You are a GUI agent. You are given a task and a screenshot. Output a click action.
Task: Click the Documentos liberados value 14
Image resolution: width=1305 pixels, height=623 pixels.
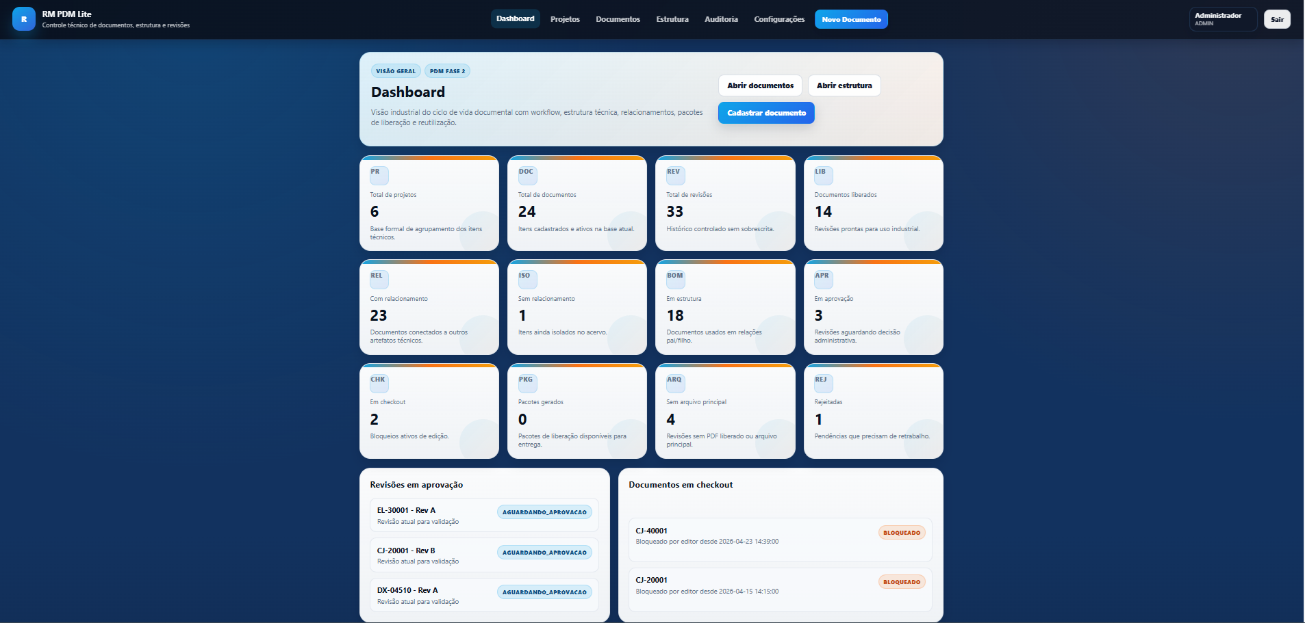pyautogui.click(x=823, y=212)
